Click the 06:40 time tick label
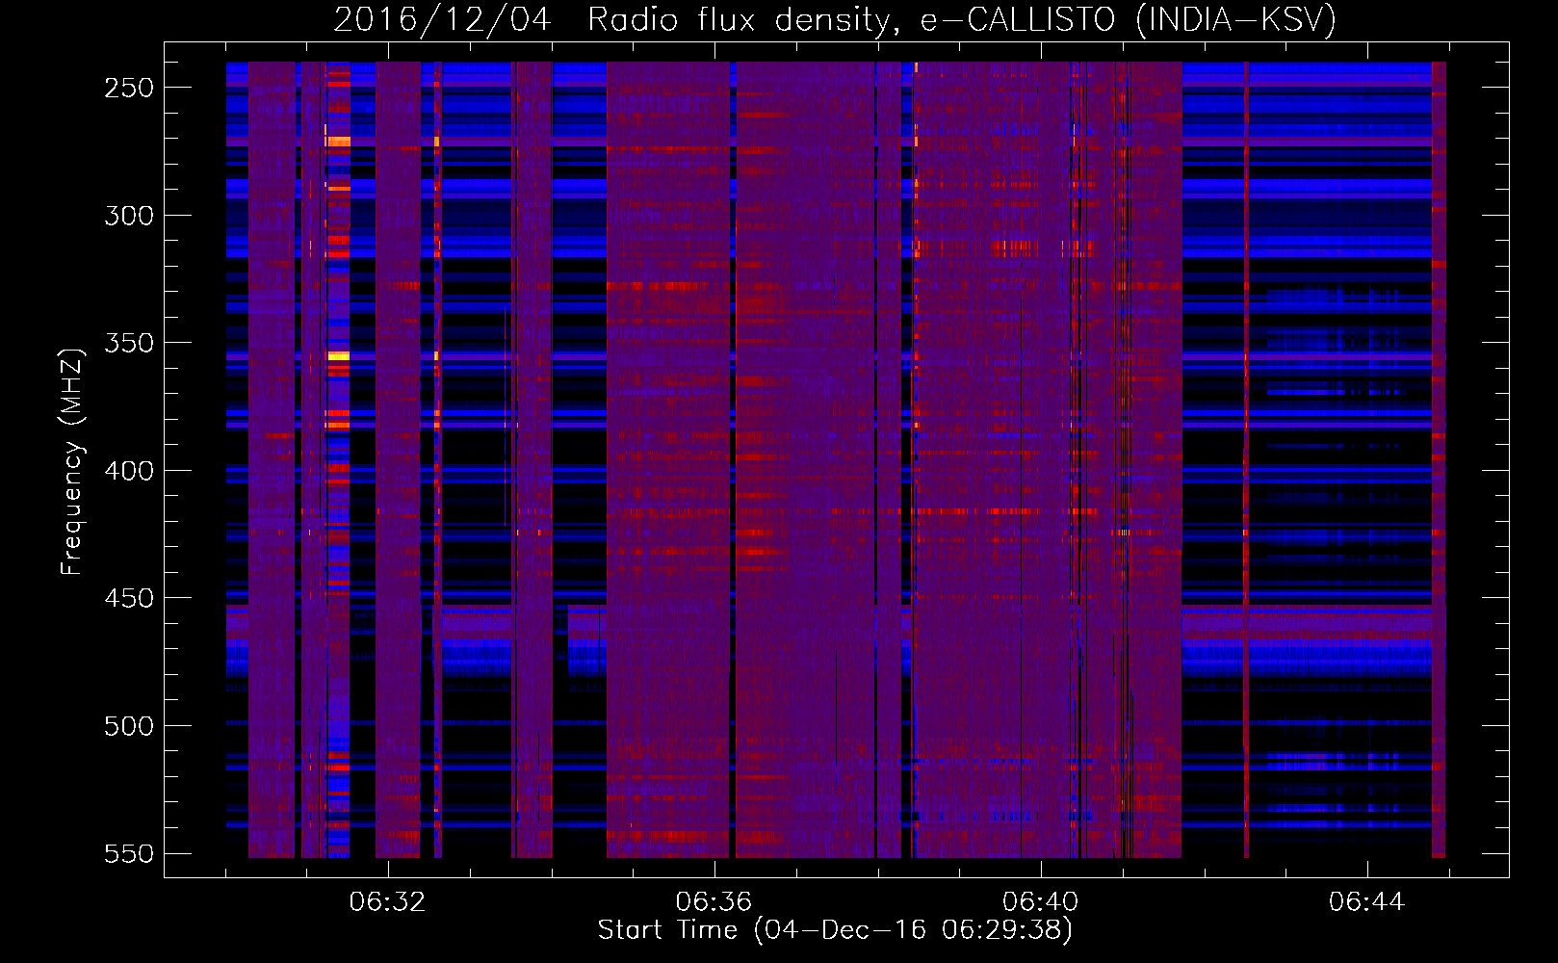The width and height of the screenshot is (1558, 963). click(1040, 902)
